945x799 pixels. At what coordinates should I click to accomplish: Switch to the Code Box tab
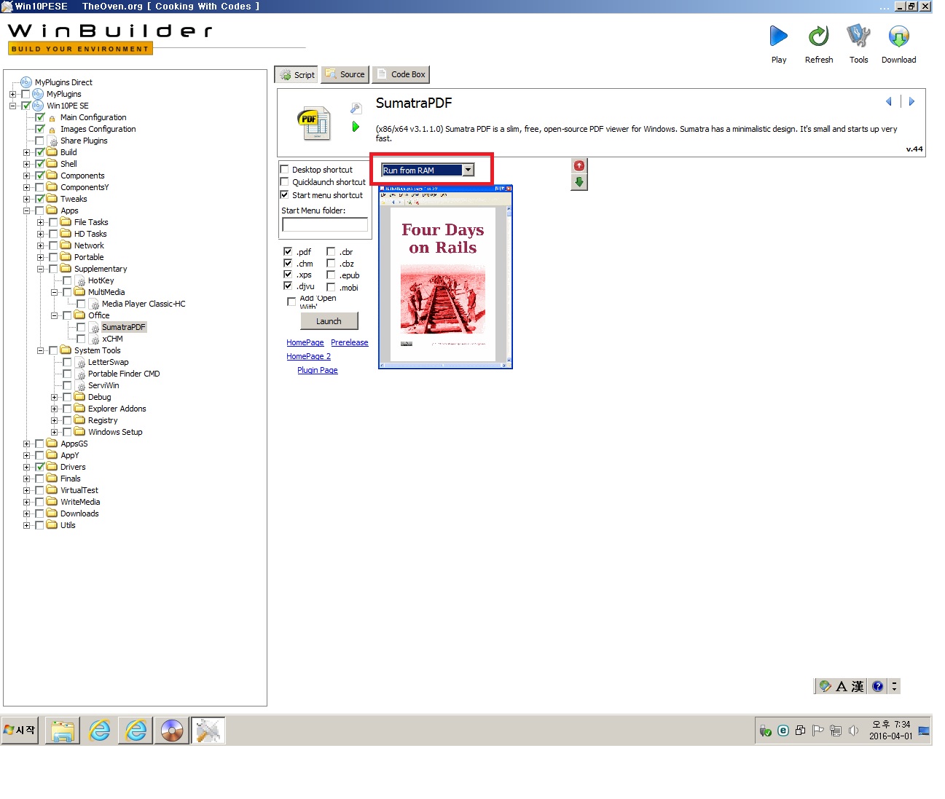401,74
